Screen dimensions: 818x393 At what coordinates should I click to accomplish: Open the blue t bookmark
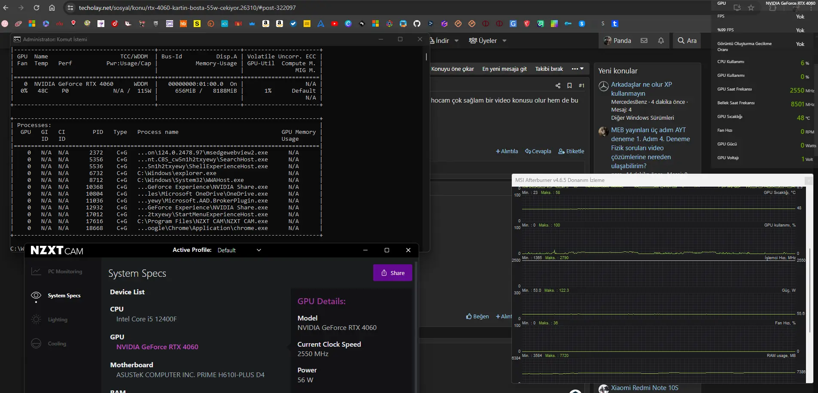pos(615,24)
